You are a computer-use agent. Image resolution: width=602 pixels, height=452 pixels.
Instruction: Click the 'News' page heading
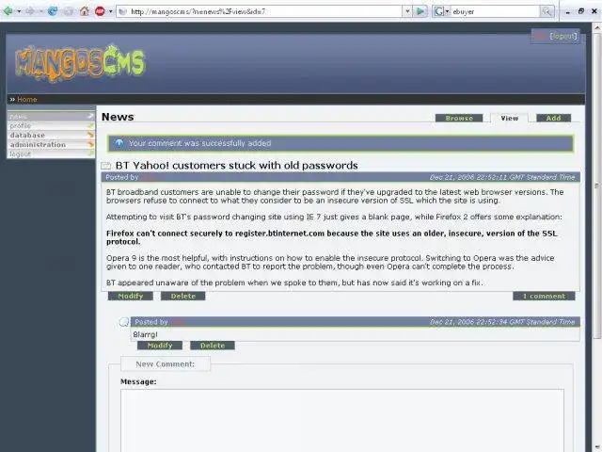pyautogui.click(x=118, y=117)
